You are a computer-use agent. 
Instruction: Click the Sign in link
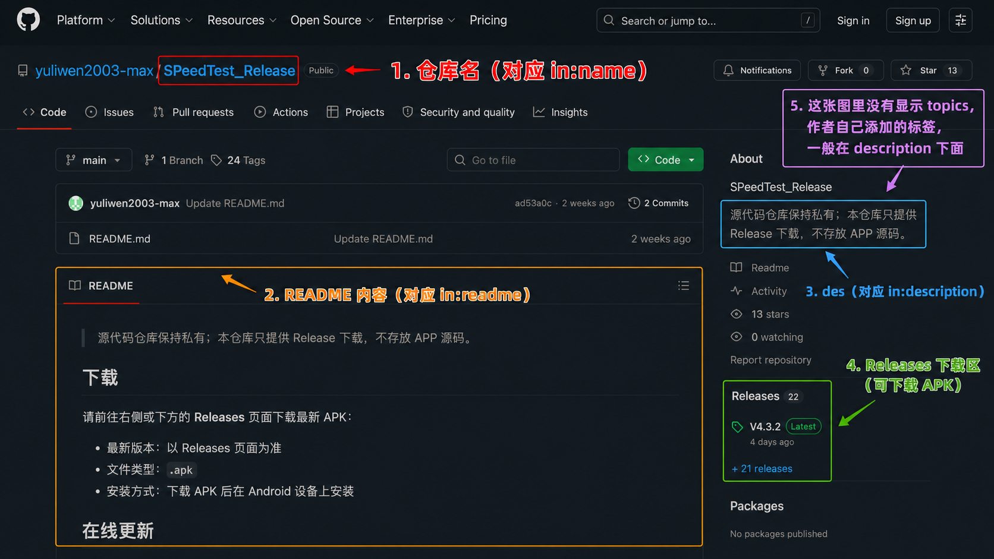point(853,20)
